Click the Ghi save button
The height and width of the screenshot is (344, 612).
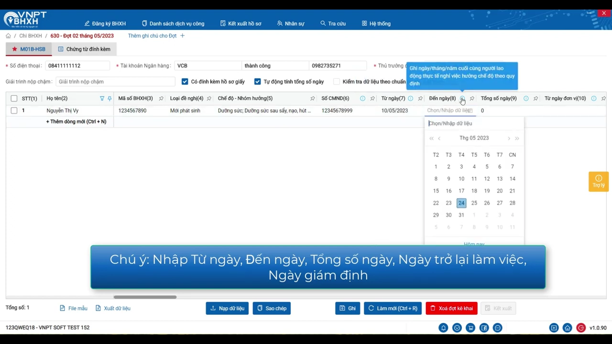coord(348,308)
